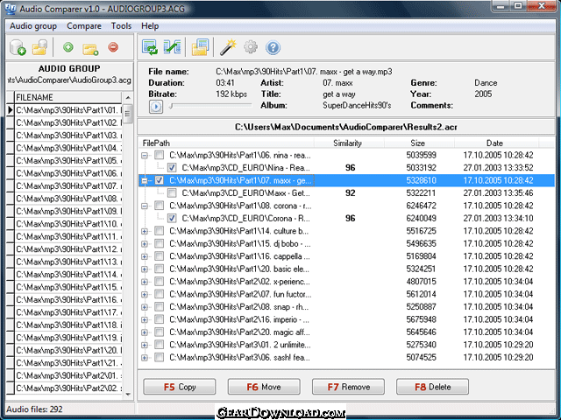Select audio group row Part2\01.
The width and height of the screenshot is (561, 420).
68,375
